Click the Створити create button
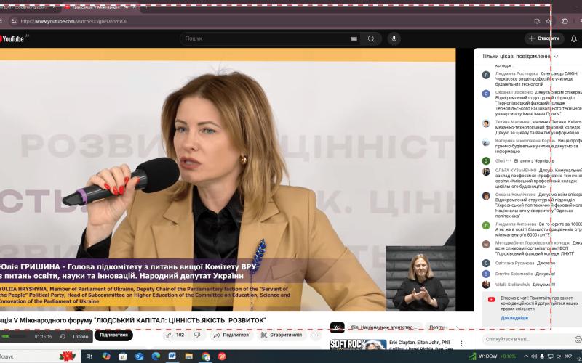 [544, 38]
